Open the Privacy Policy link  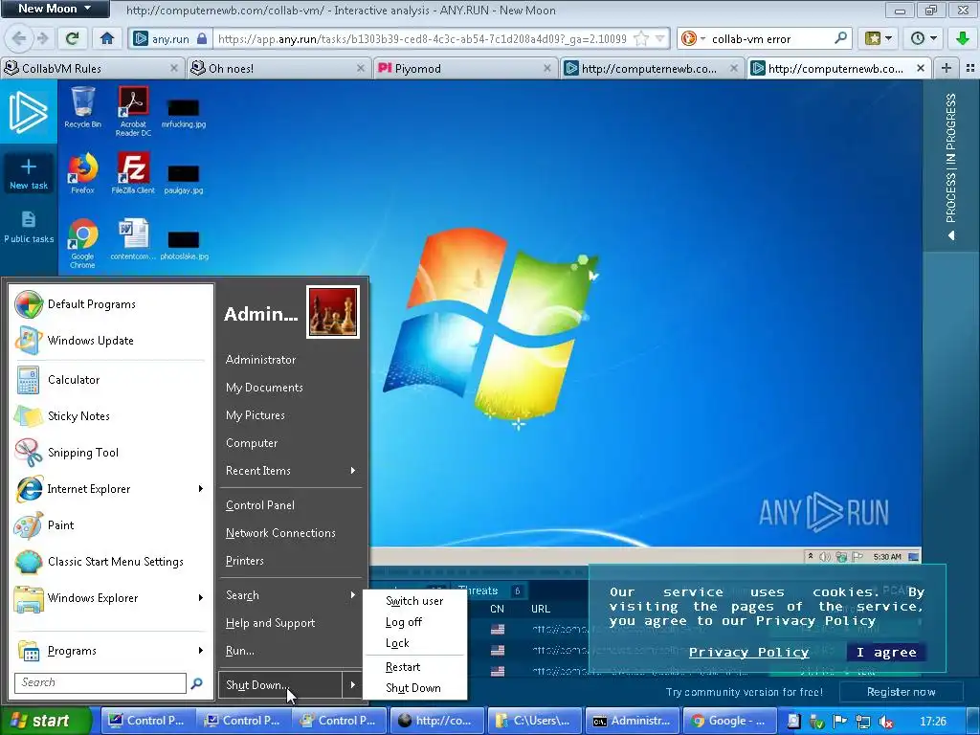[x=748, y=653]
